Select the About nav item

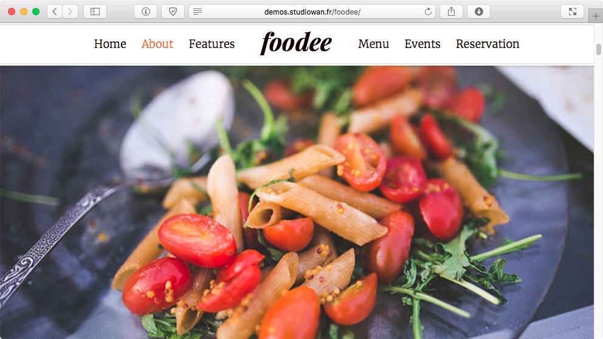click(x=157, y=44)
